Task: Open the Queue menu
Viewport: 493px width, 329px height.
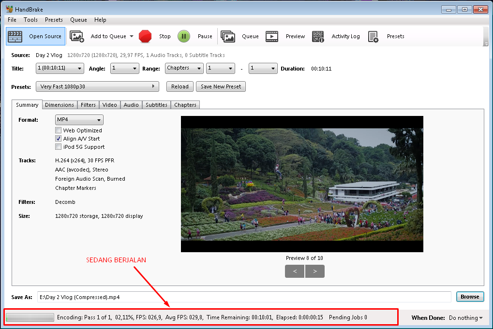Action: pyautogui.click(x=78, y=20)
